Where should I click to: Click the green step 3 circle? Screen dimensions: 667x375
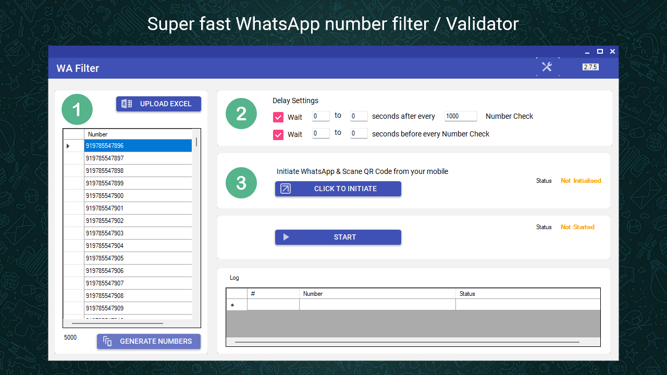coord(241,183)
